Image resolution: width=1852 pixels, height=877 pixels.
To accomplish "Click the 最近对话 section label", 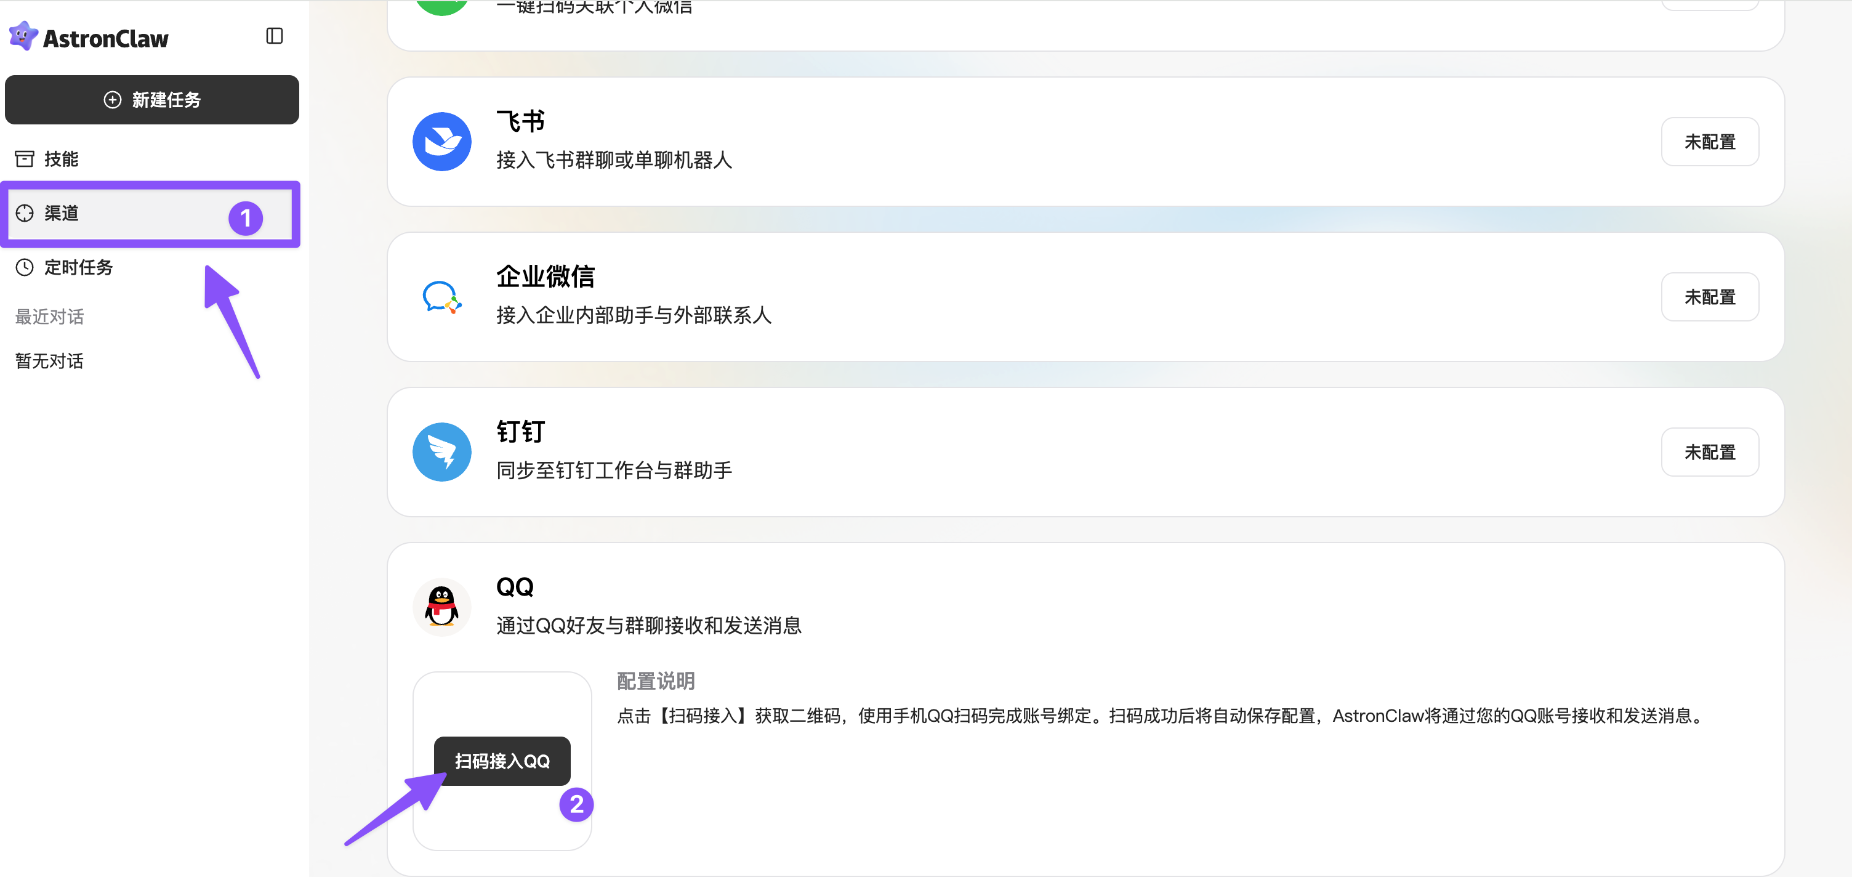I will pos(50,317).
